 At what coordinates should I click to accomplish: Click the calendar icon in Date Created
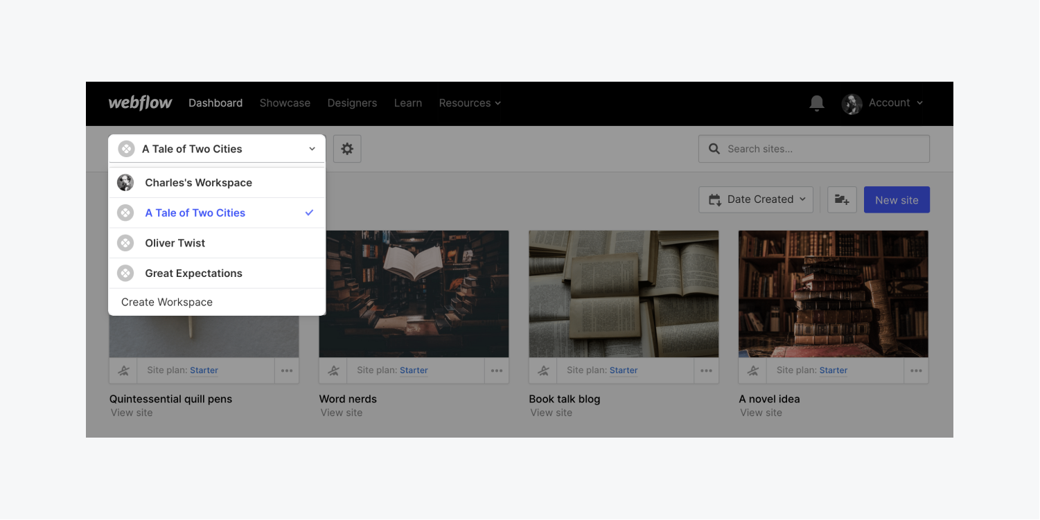pos(714,200)
